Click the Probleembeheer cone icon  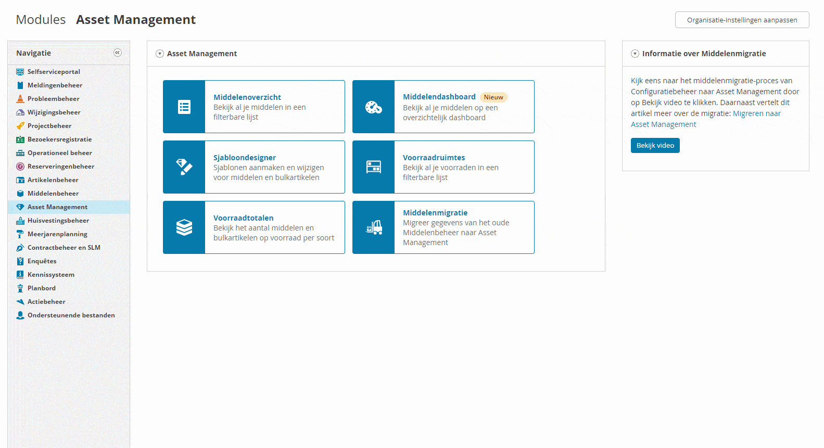pos(20,99)
